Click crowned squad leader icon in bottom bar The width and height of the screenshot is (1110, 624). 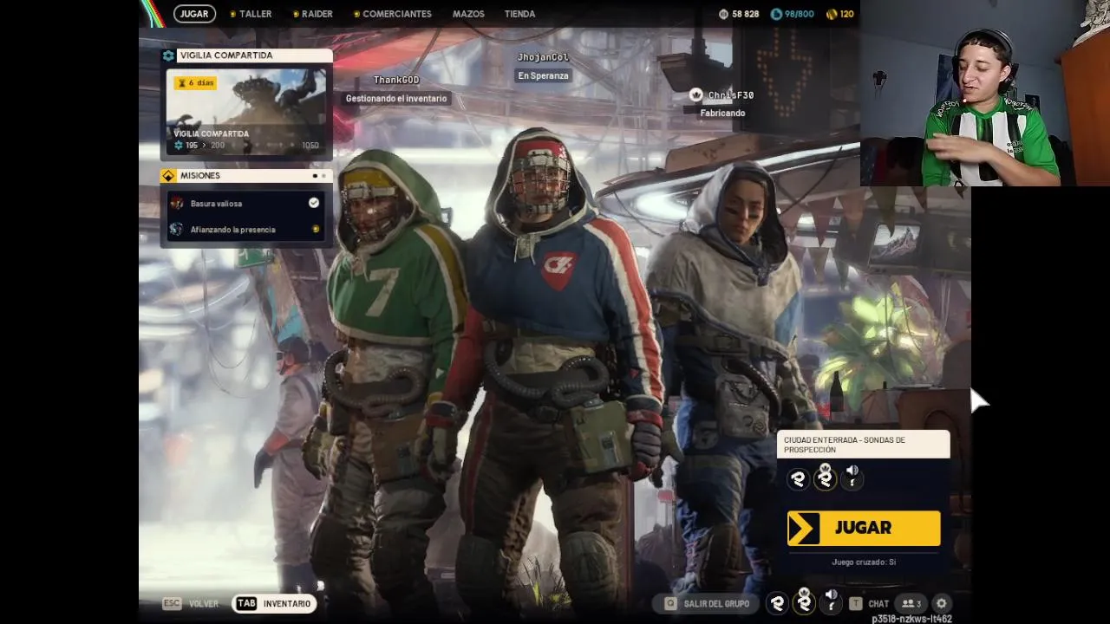click(x=804, y=601)
